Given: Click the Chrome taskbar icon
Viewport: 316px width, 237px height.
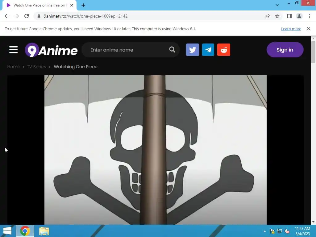Looking at the screenshot, I should coord(25,231).
